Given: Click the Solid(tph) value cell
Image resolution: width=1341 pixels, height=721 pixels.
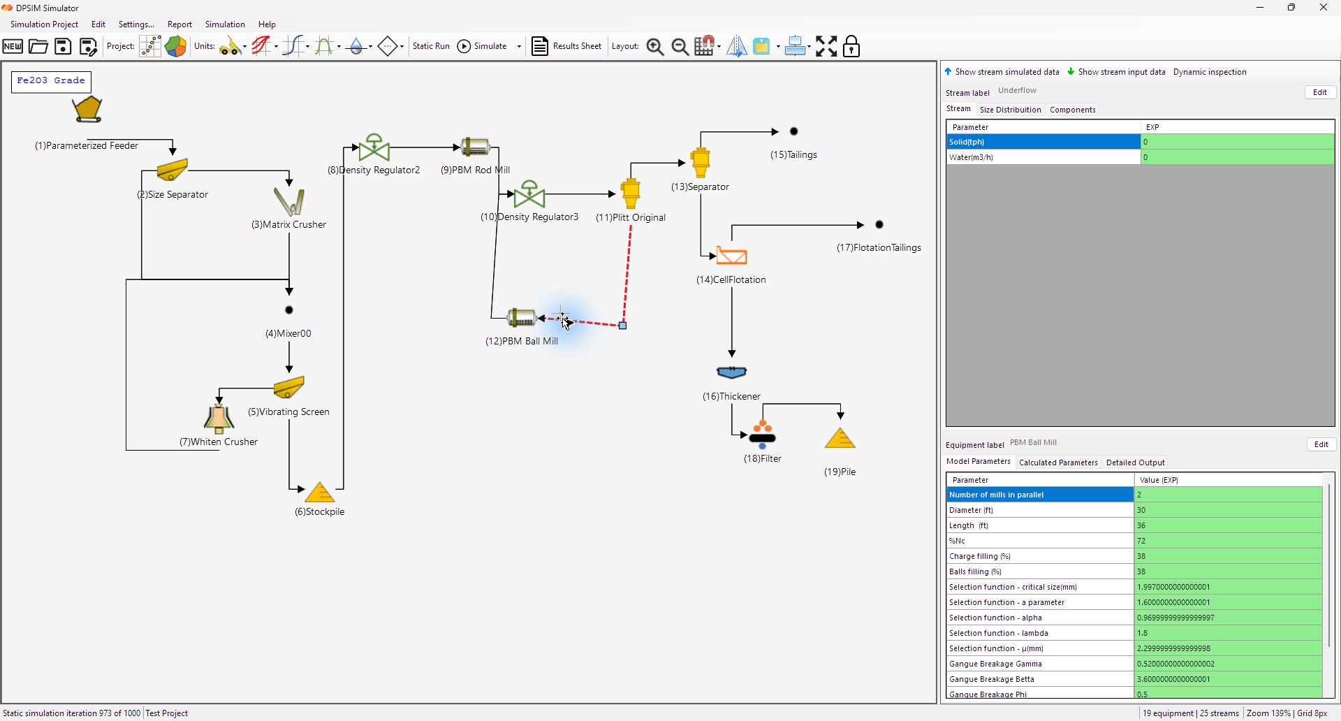Looking at the screenshot, I should click(1237, 142).
